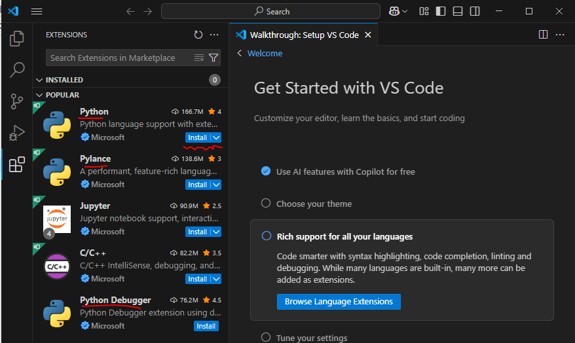The height and width of the screenshot is (343, 575).
Task: Customize layout icon in title bar
Action: pyautogui.click(x=424, y=11)
